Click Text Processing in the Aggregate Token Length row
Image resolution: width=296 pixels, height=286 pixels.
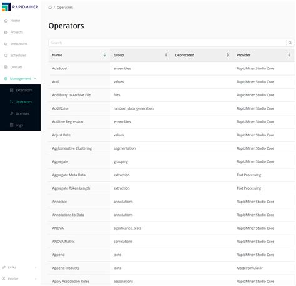pyautogui.click(x=249, y=188)
